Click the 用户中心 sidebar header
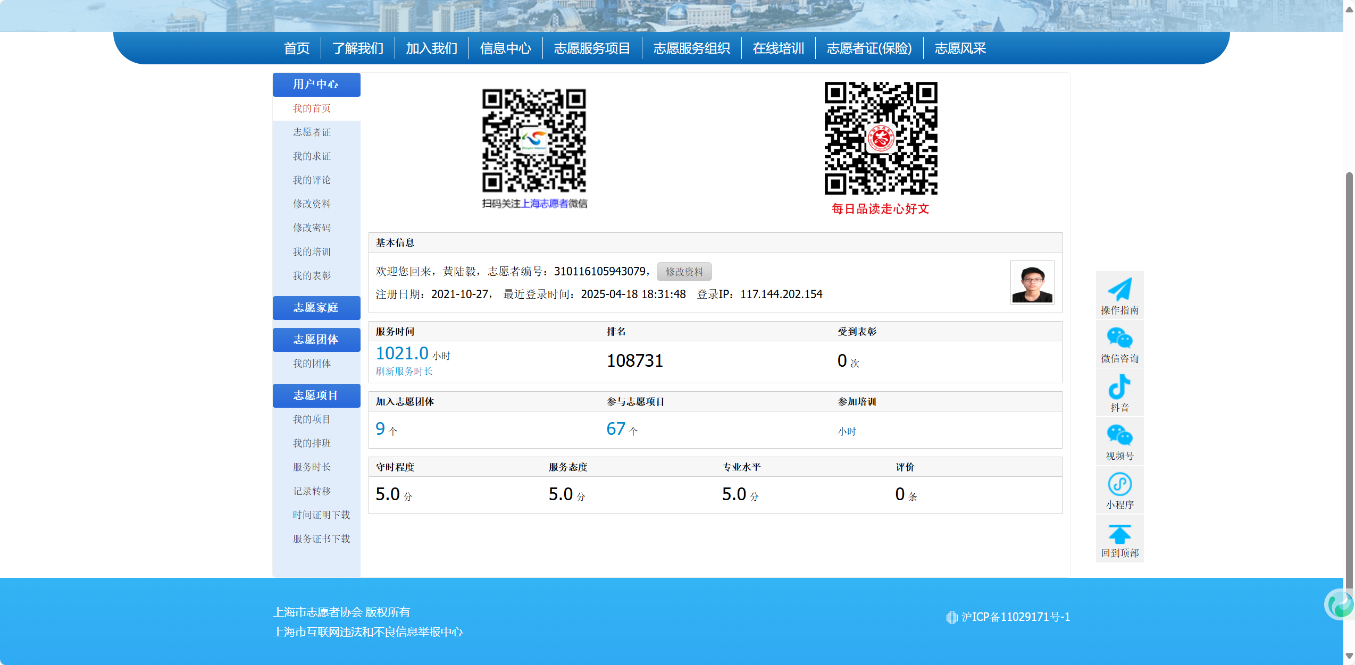This screenshot has width=1355, height=665. [x=316, y=85]
